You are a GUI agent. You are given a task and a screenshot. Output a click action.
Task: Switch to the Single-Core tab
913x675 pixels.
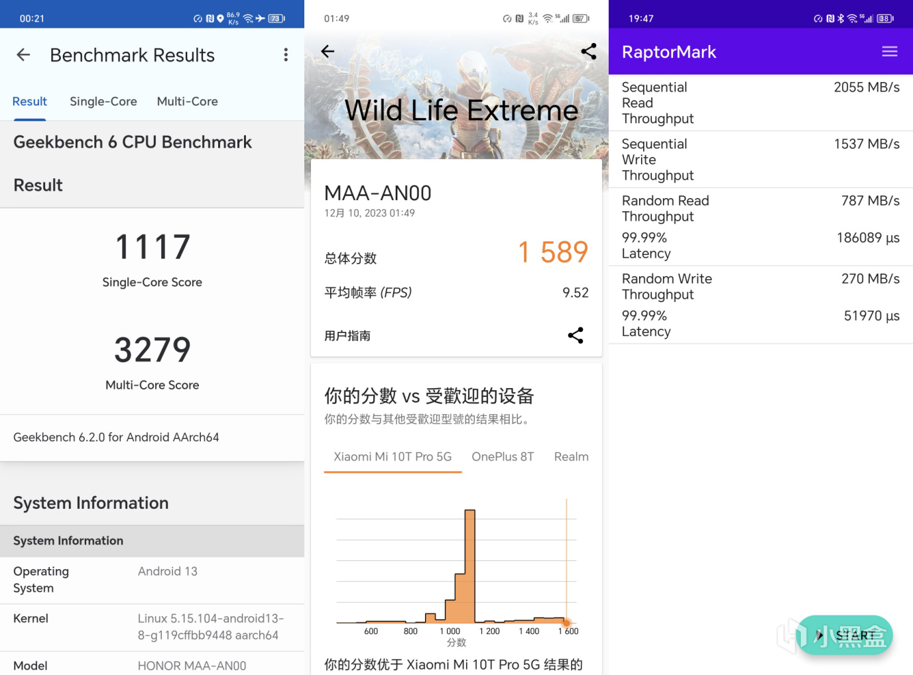pyautogui.click(x=103, y=101)
